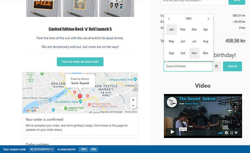This screenshot has height=153, width=250.
Task: Select Jan in month picker
Action: 171,29
